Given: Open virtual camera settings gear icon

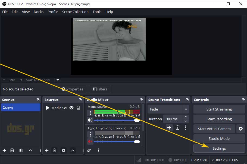Looking at the screenshot, I should 240,129.
